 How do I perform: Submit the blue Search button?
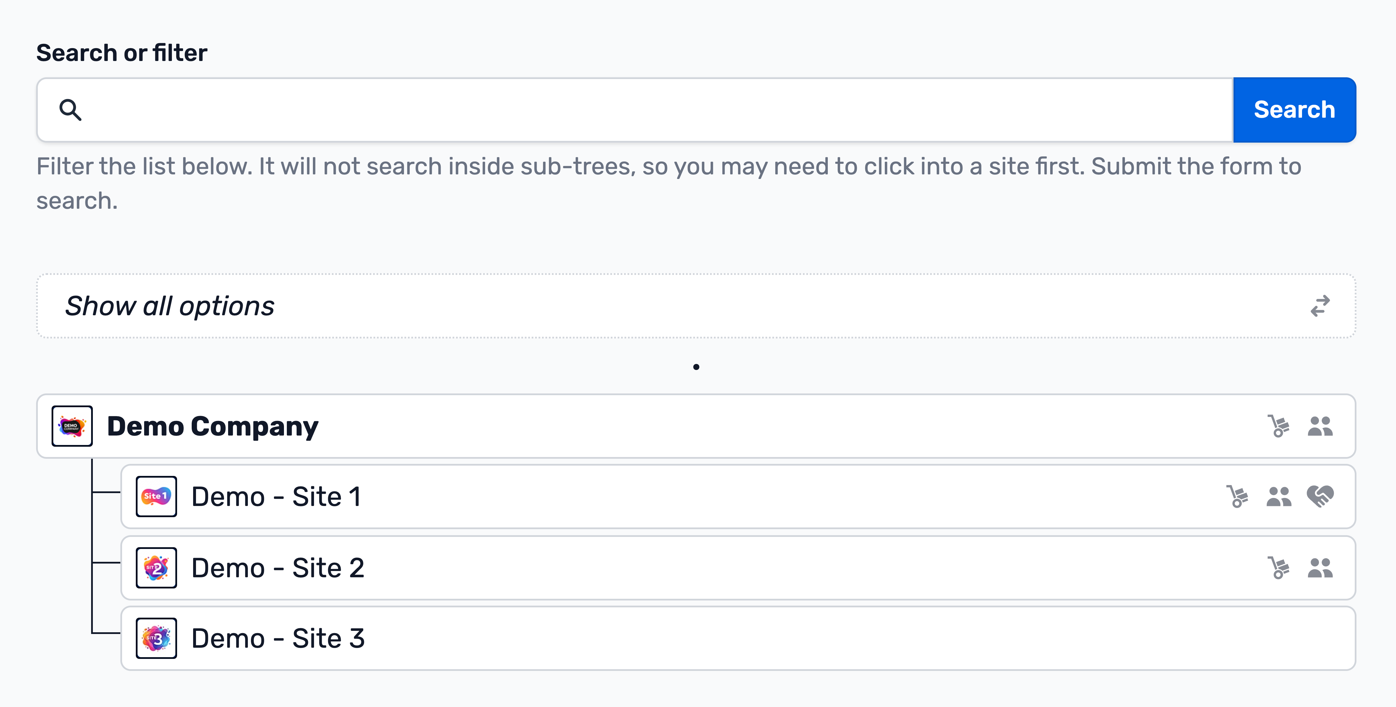coord(1295,110)
